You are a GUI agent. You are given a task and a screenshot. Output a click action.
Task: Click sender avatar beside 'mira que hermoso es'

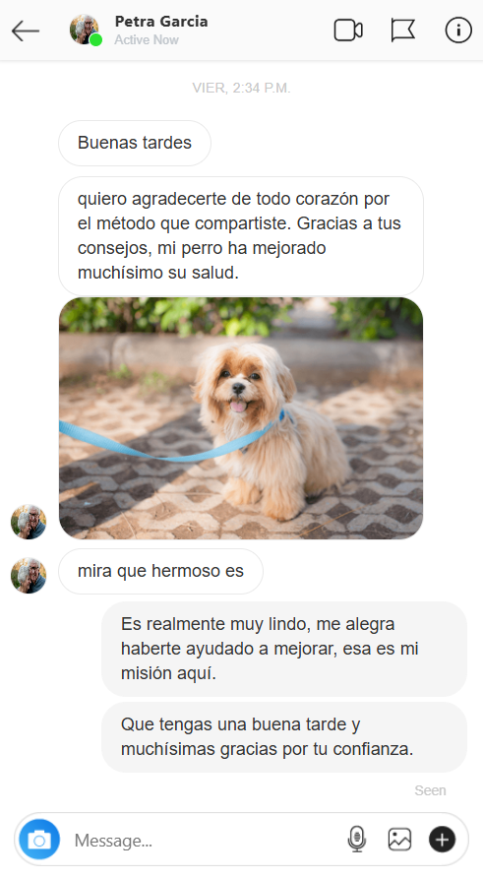tap(29, 575)
